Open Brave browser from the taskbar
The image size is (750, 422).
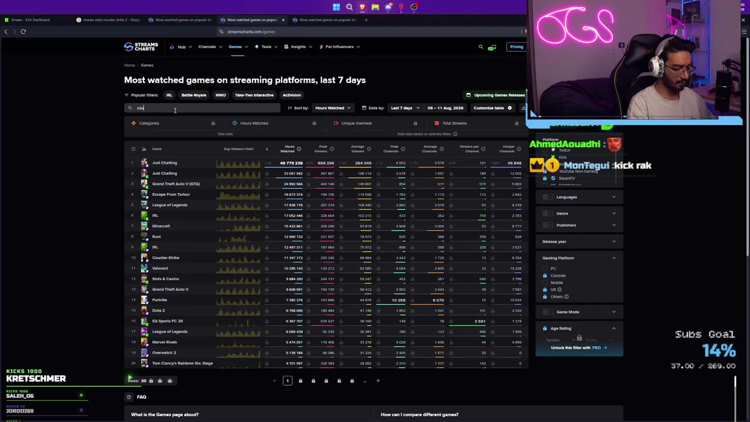[x=362, y=7]
